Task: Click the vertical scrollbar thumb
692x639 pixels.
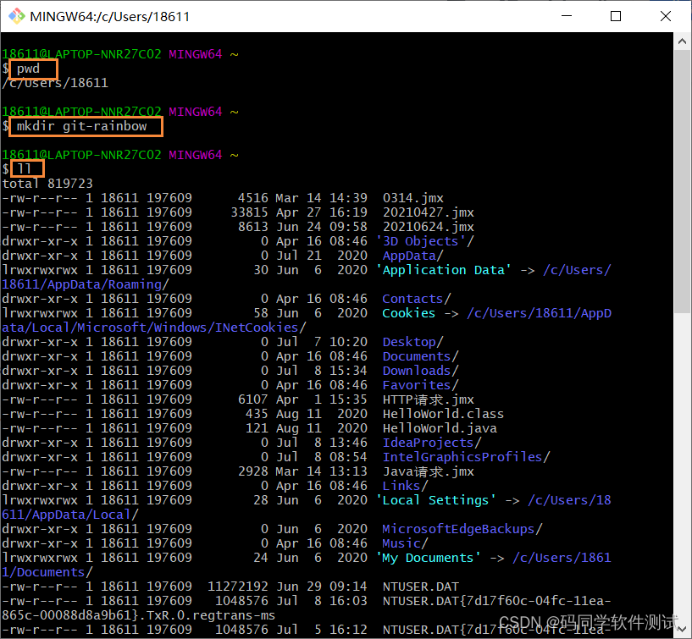Action: click(682, 182)
